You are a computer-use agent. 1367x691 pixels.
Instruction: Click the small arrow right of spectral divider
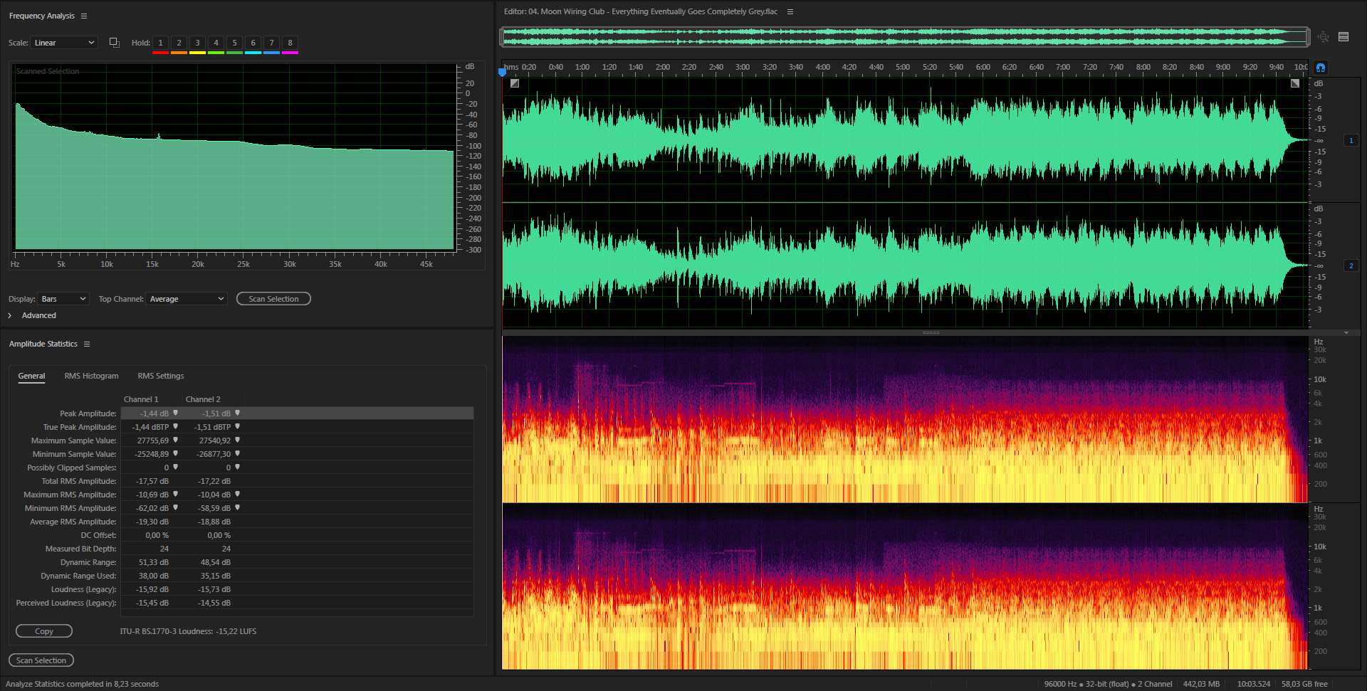[1346, 332]
